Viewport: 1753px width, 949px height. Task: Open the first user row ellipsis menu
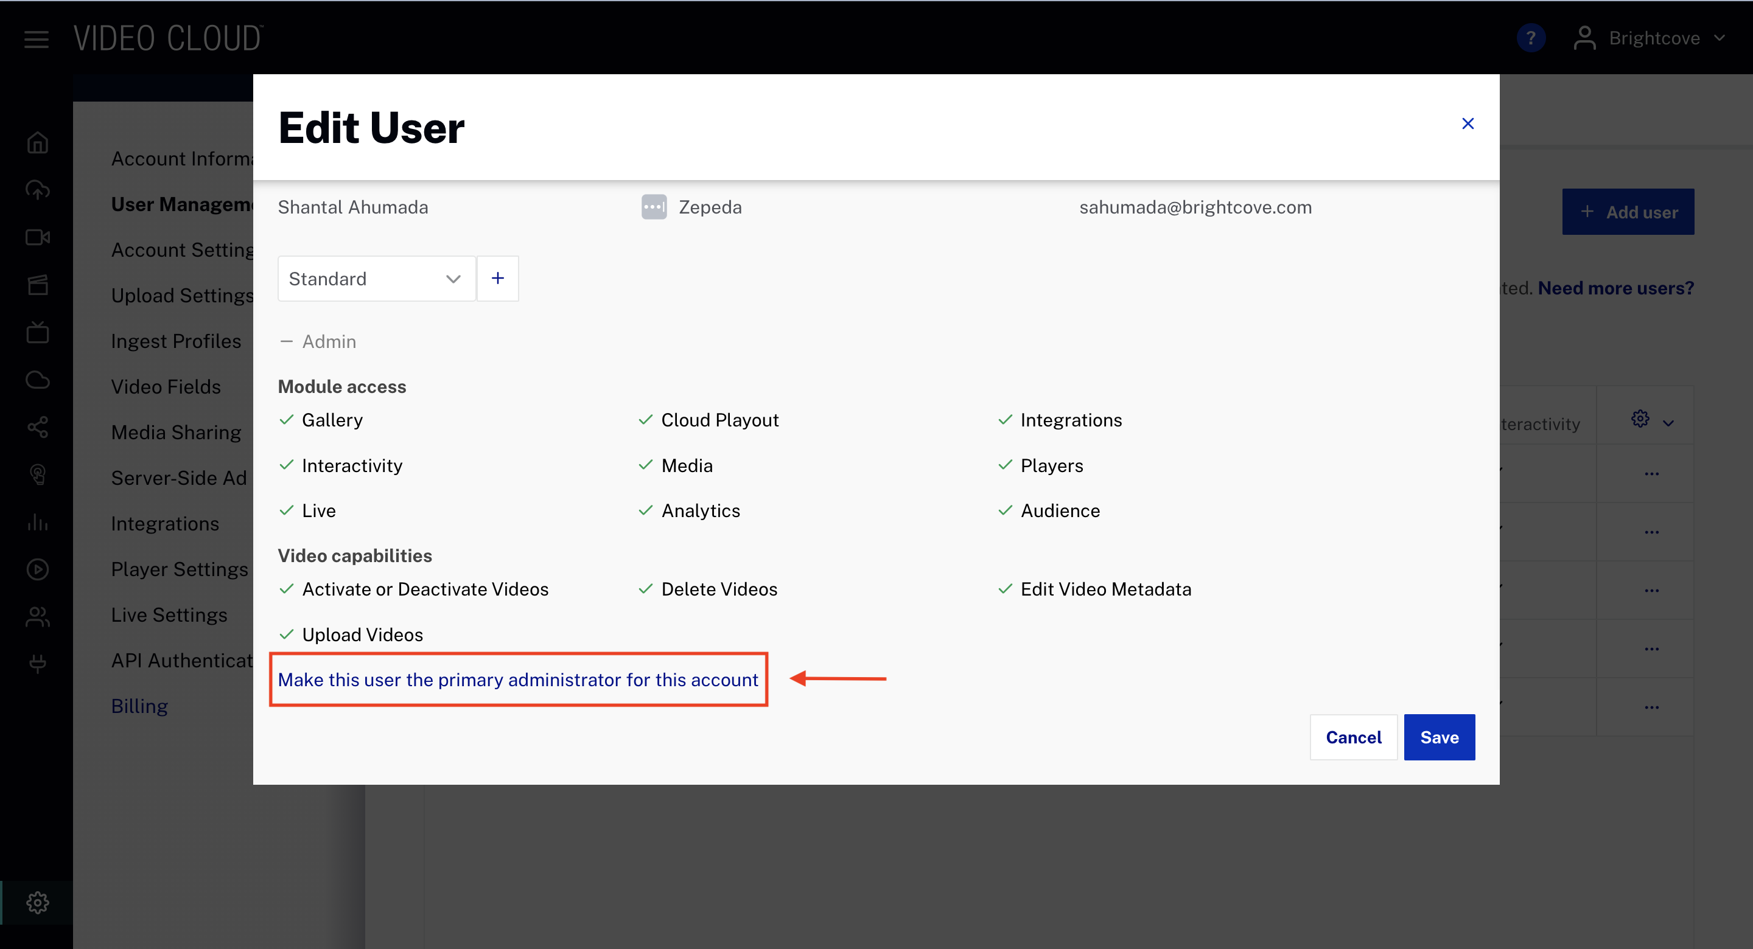coord(1651,473)
